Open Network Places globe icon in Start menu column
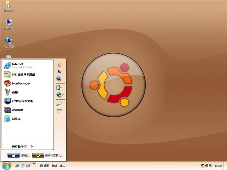Image resolution: width=227 pixels, height=170 pixels. [59, 79]
